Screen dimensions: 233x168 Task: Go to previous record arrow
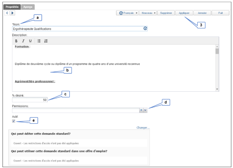[7, 13]
